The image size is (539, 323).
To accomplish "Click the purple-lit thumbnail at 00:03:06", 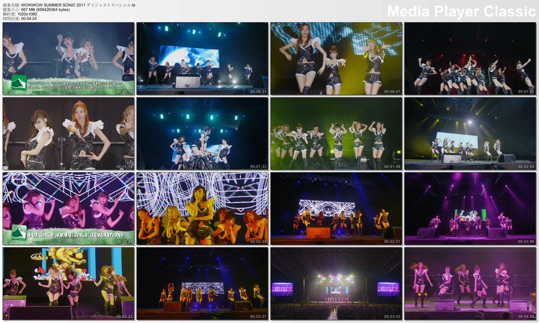I will (470, 208).
